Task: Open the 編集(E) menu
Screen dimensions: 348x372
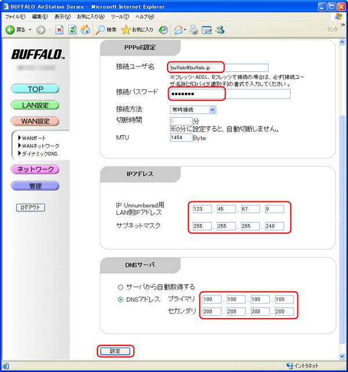Action: pos(40,17)
